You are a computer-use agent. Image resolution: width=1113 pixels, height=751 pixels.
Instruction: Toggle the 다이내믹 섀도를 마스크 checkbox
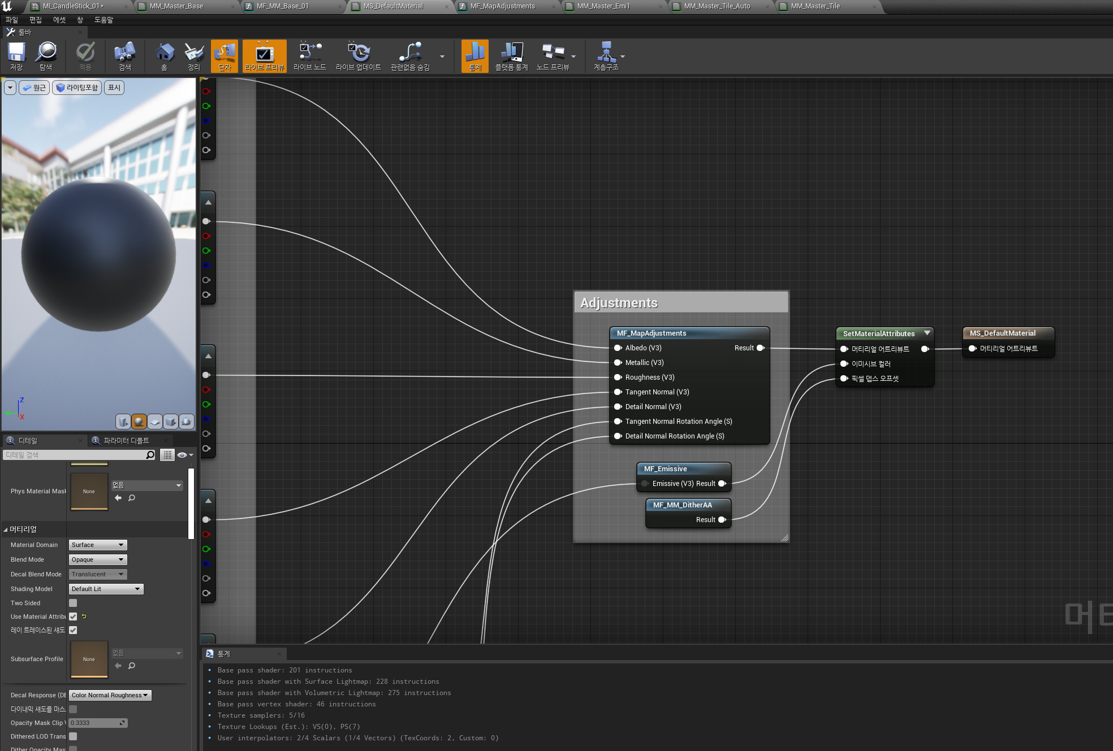(73, 709)
